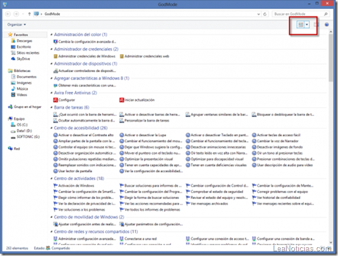Image resolution: width=338 pixels, height=256 pixels.
Task: Open Música library
Action: [19, 88]
